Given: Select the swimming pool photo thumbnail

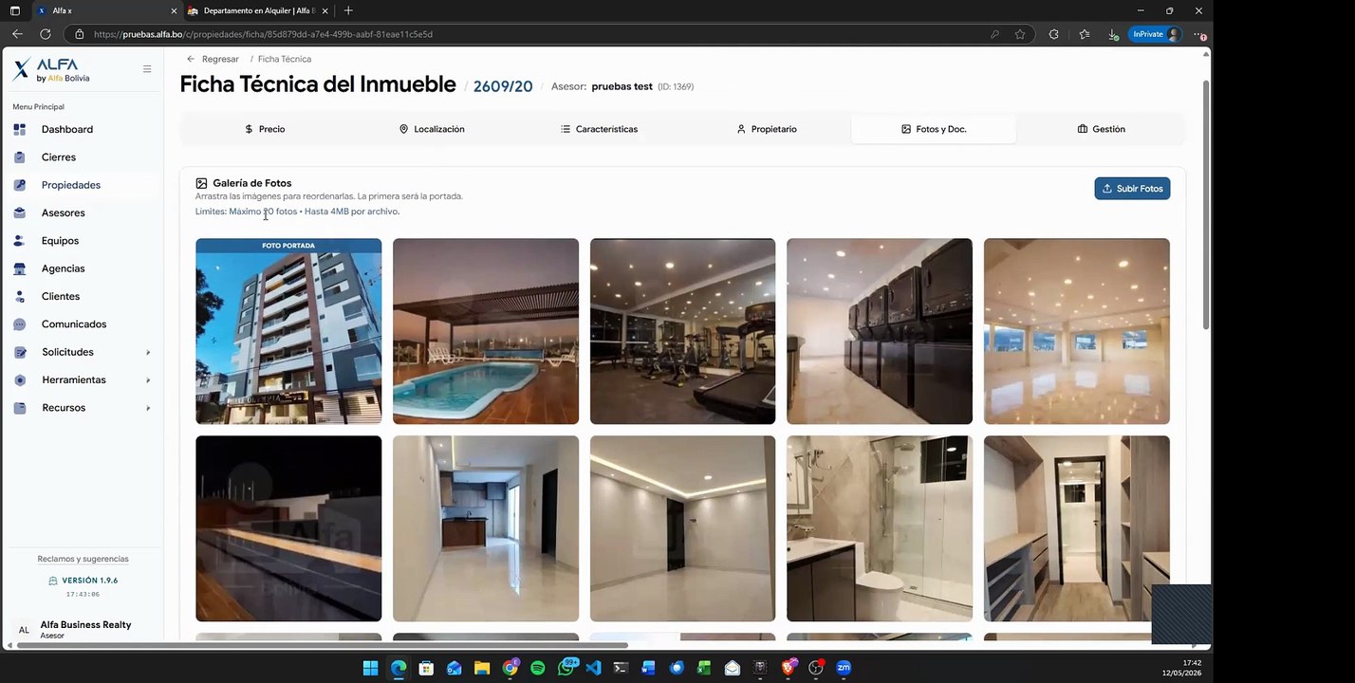Looking at the screenshot, I should click(x=486, y=331).
